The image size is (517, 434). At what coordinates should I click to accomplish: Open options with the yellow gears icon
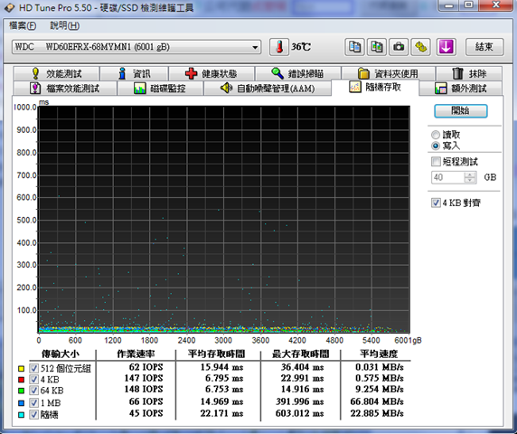(420, 47)
